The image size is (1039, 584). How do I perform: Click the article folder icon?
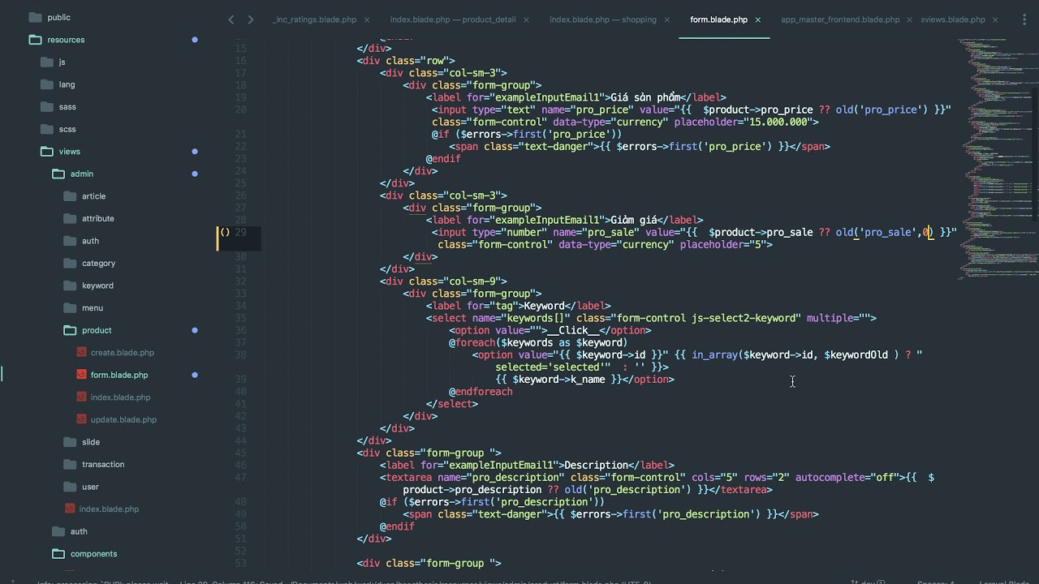tap(70, 195)
